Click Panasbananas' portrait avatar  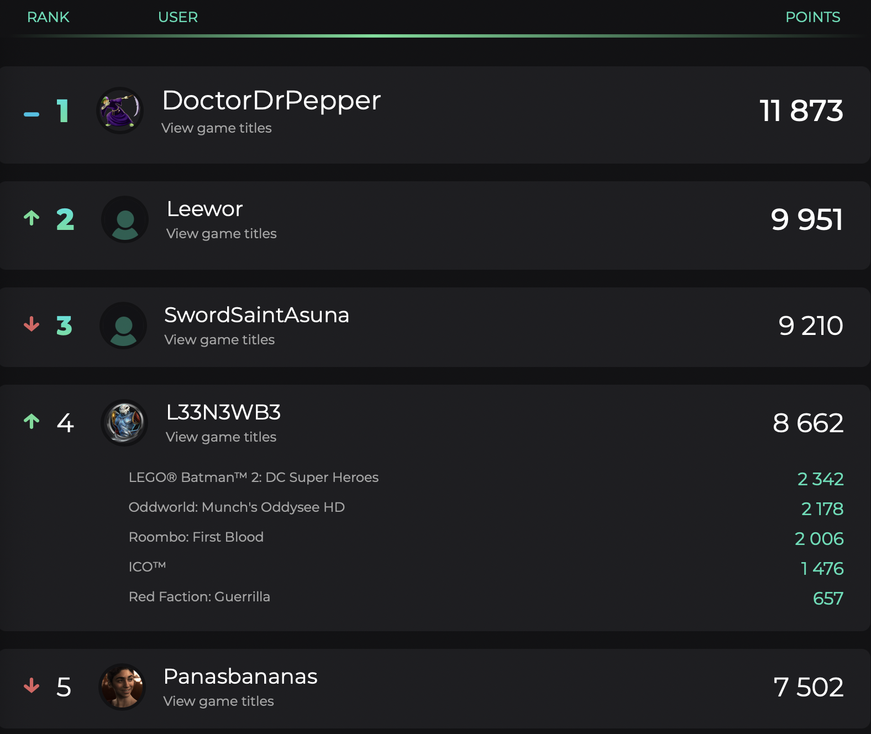point(122,687)
